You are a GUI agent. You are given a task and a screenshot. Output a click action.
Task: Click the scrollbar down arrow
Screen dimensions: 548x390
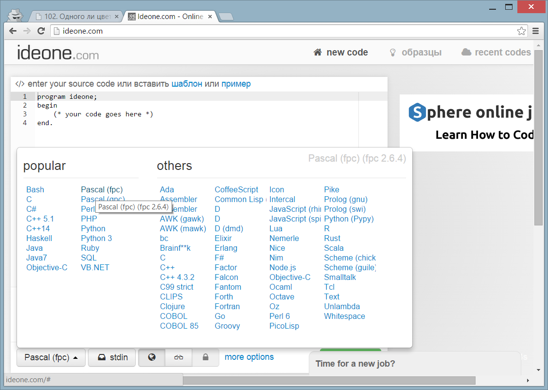[x=538, y=370]
